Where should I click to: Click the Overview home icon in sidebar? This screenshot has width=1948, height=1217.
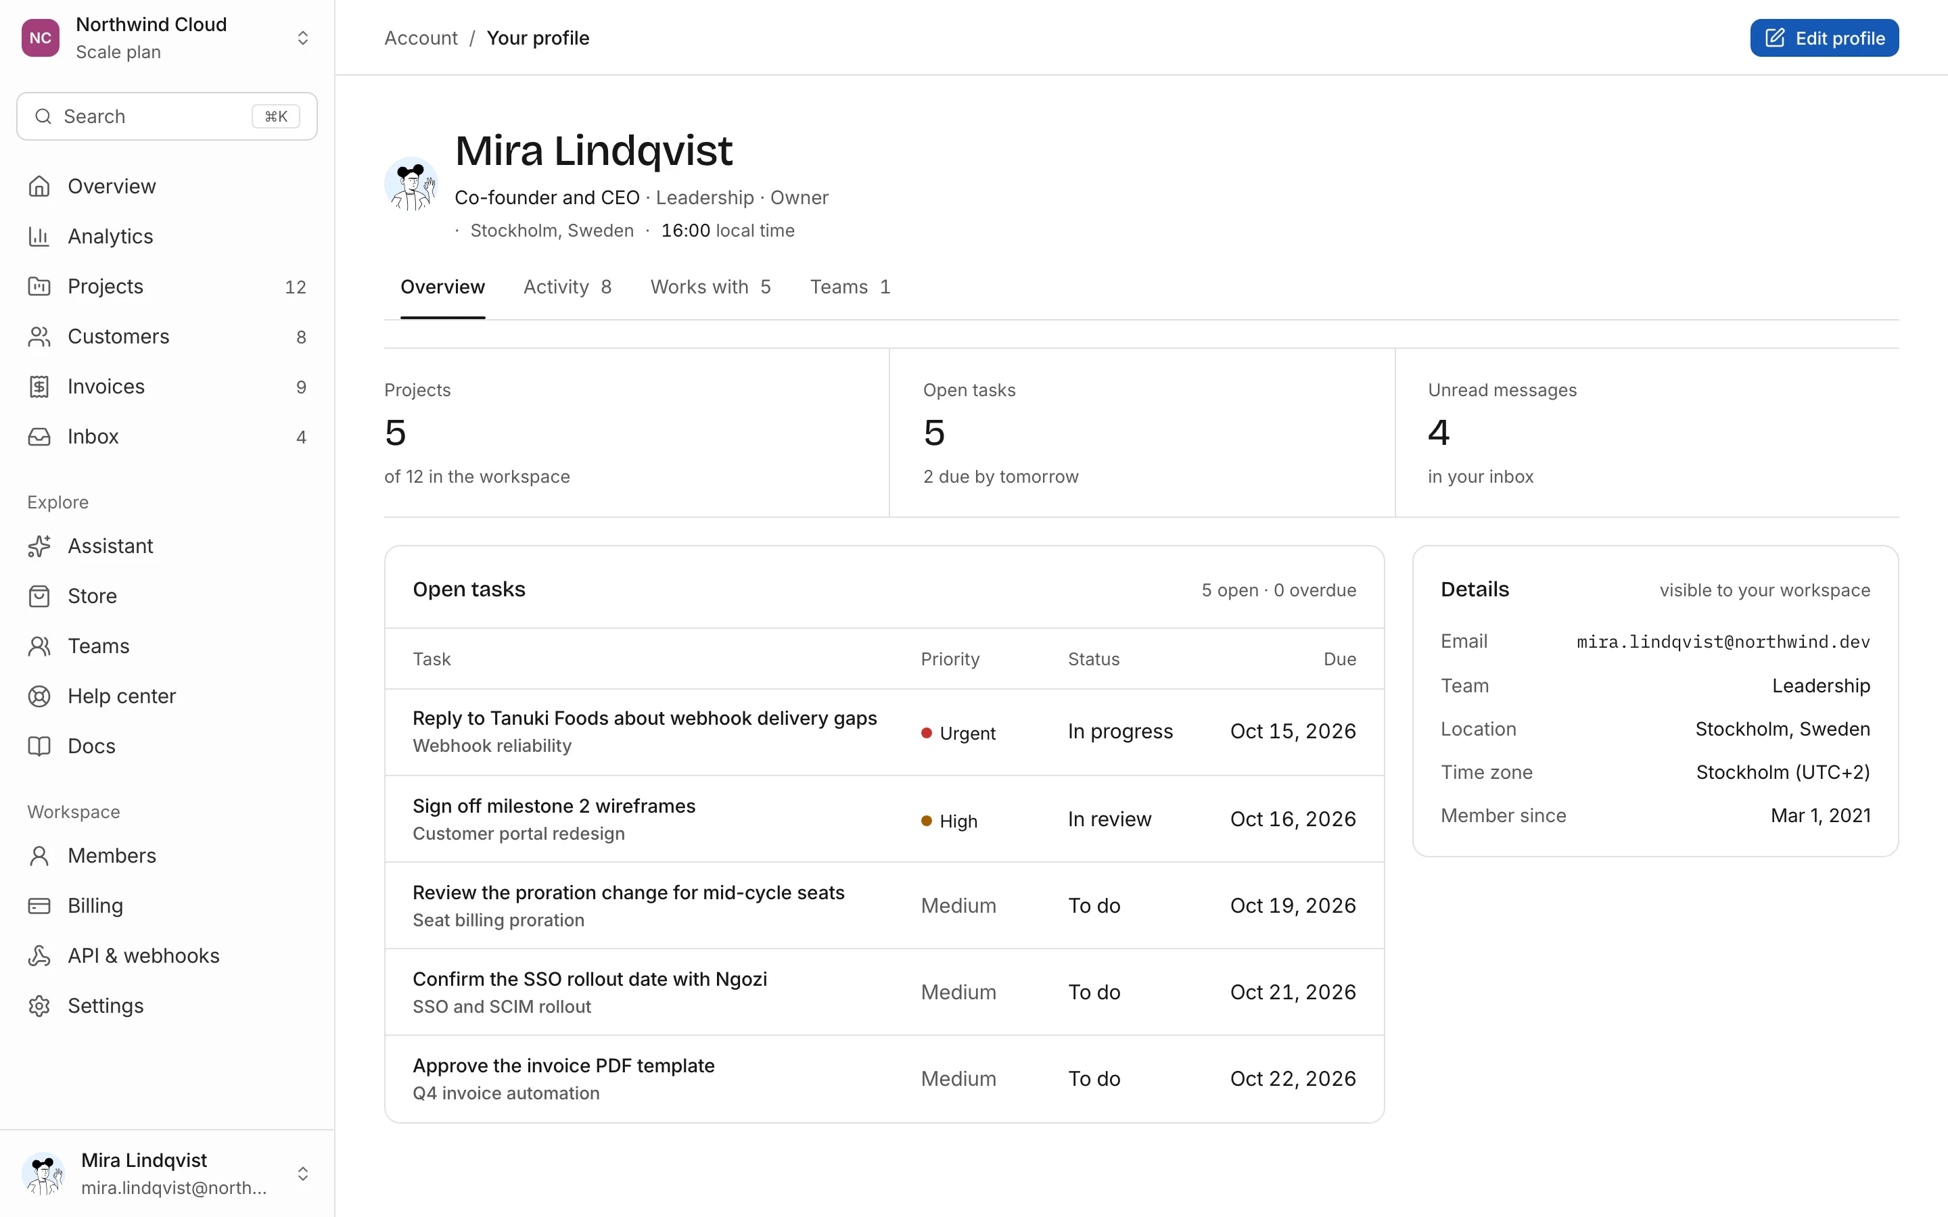coord(39,186)
